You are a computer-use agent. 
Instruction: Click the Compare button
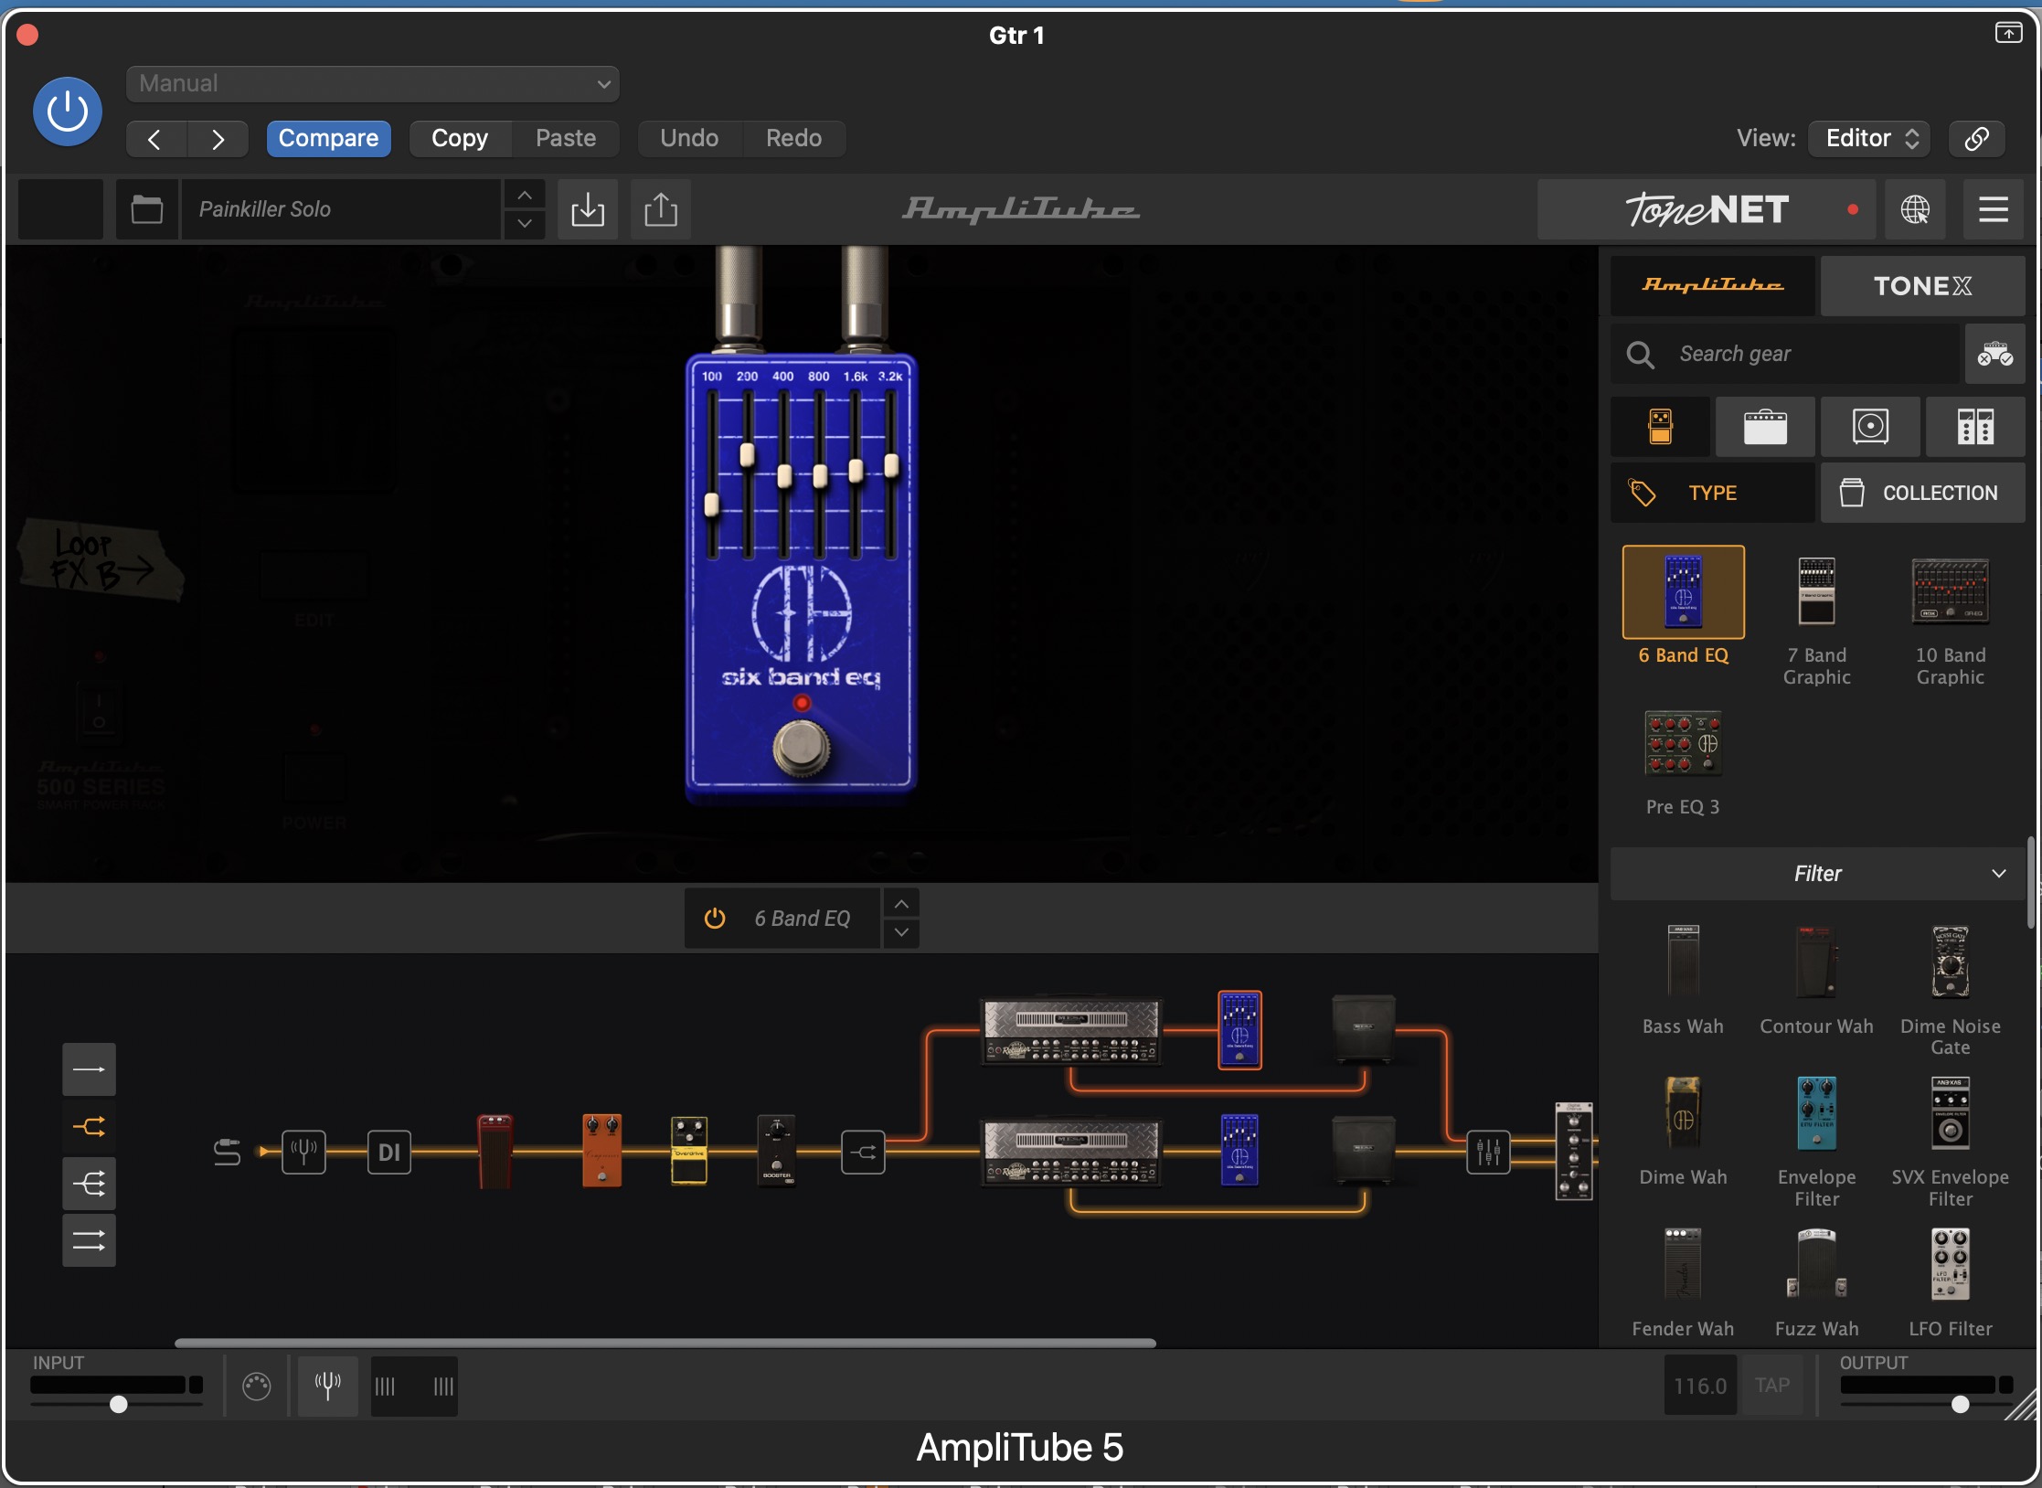pos(328,138)
